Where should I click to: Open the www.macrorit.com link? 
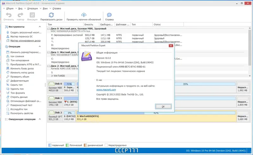(x=106, y=90)
